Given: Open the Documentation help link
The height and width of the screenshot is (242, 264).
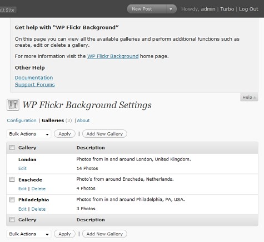Looking at the screenshot, I should [x=34, y=78].
